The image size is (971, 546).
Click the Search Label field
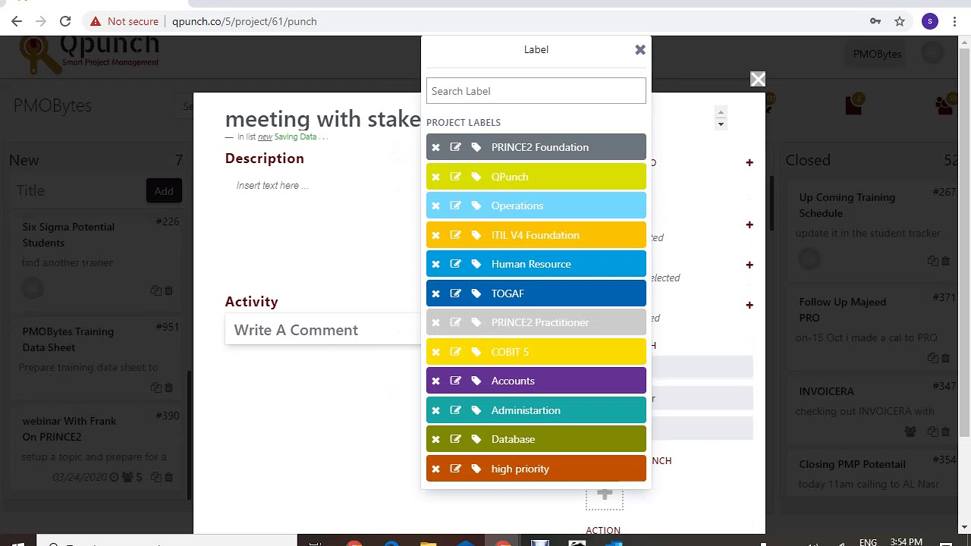click(536, 91)
